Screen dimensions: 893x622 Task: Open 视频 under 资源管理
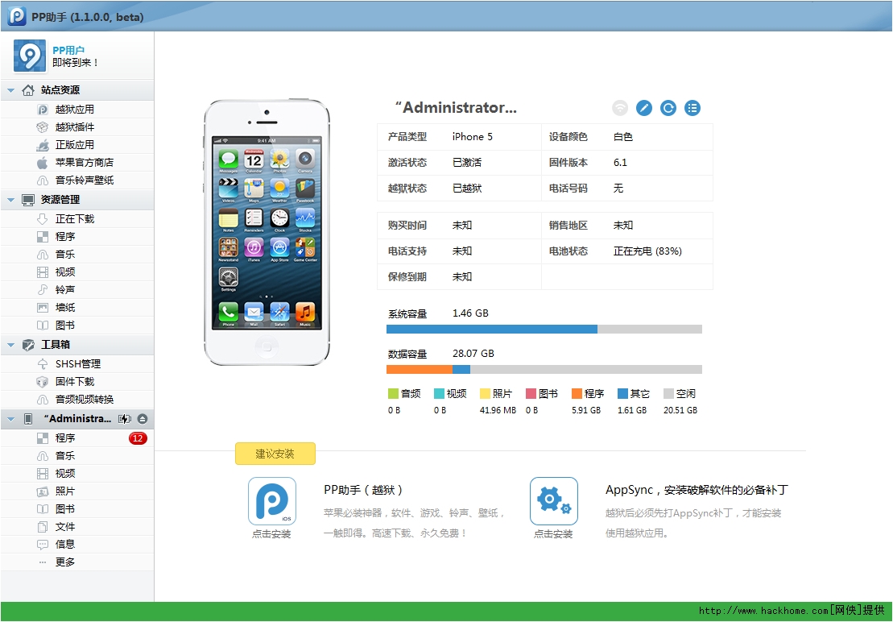(x=76, y=272)
